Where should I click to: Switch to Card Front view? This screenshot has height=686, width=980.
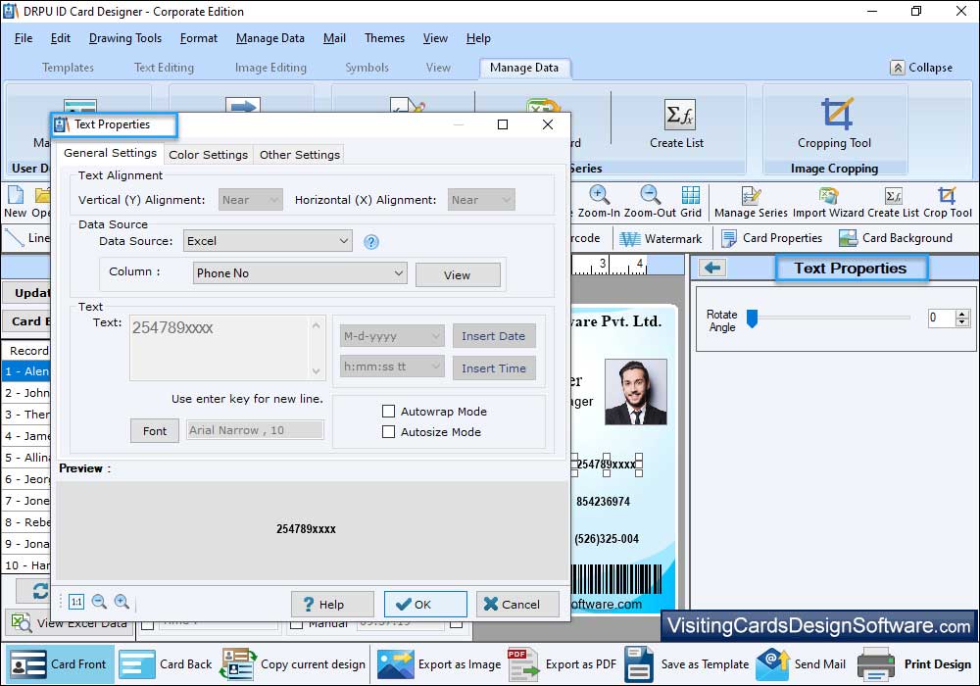[x=60, y=664]
